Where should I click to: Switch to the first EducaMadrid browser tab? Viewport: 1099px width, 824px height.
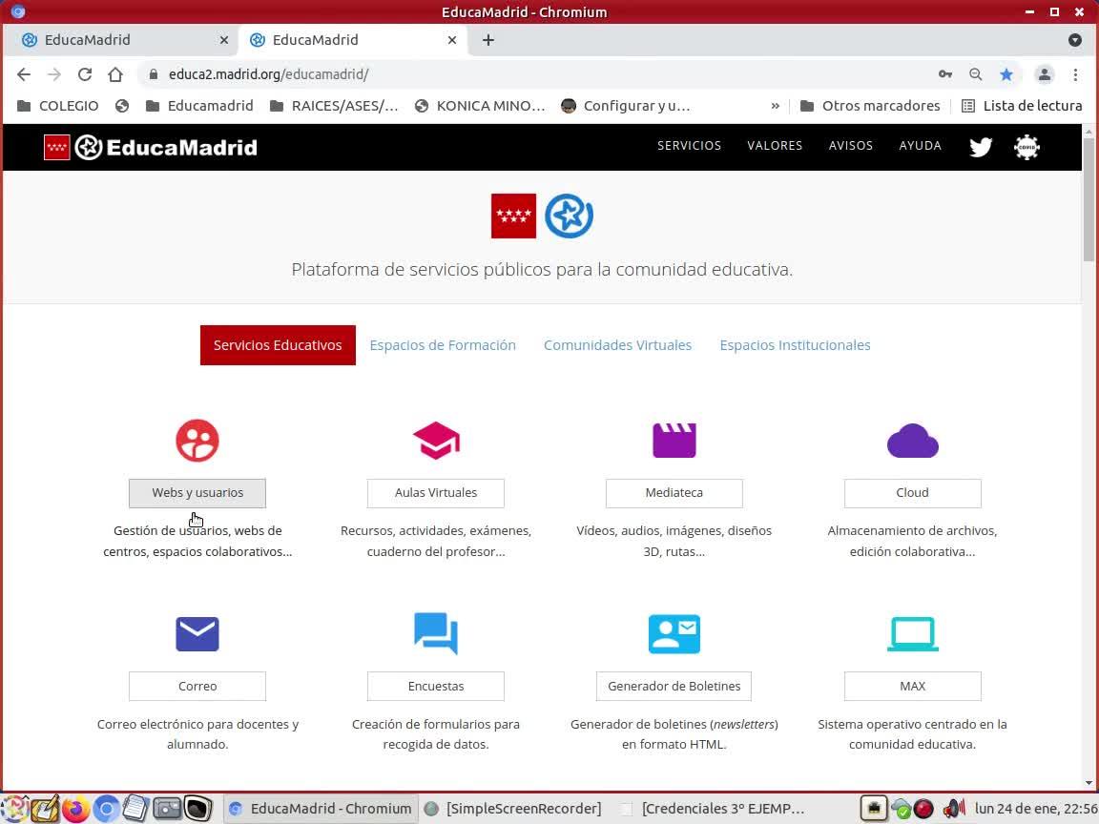(120, 40)
